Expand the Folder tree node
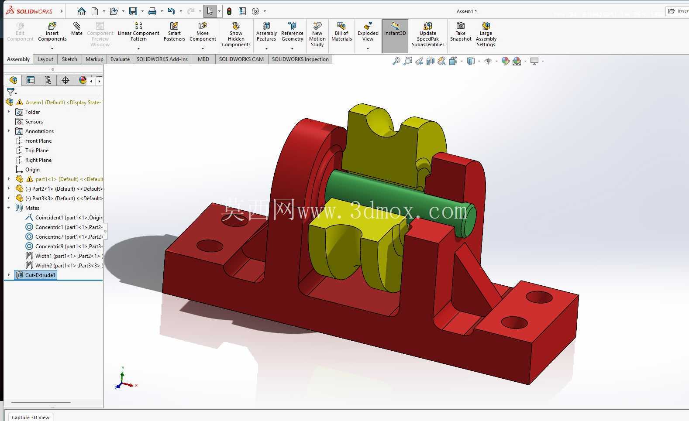Viewport: 689px width, 421px height. [9, 112]
